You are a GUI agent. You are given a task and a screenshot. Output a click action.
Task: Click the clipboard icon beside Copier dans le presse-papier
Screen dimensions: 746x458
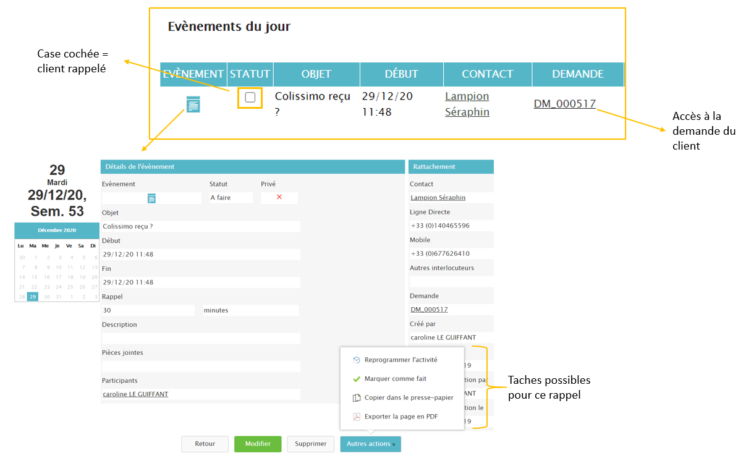356,398
